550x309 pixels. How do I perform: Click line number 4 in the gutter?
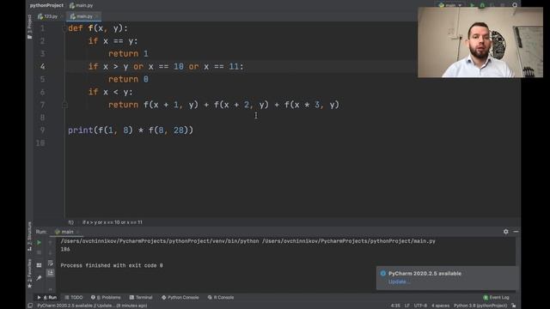(42, 67)
